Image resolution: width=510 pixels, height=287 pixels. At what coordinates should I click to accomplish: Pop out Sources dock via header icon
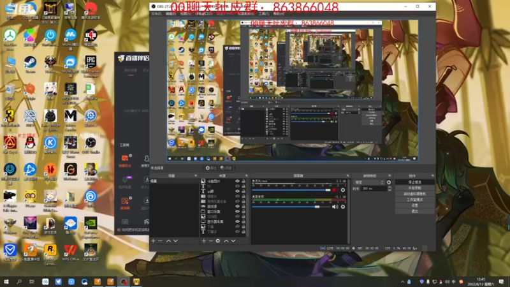click(246, 176)
